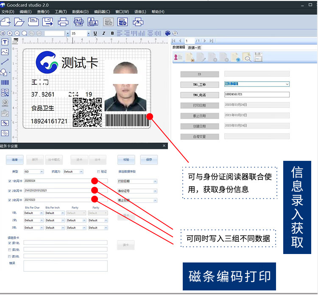Click the TM1_工种 field label button
The image size is (318, 301).
point(200,85)
